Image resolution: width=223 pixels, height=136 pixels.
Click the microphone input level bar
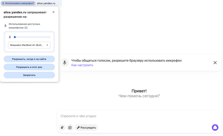click(x=32, y=37)
